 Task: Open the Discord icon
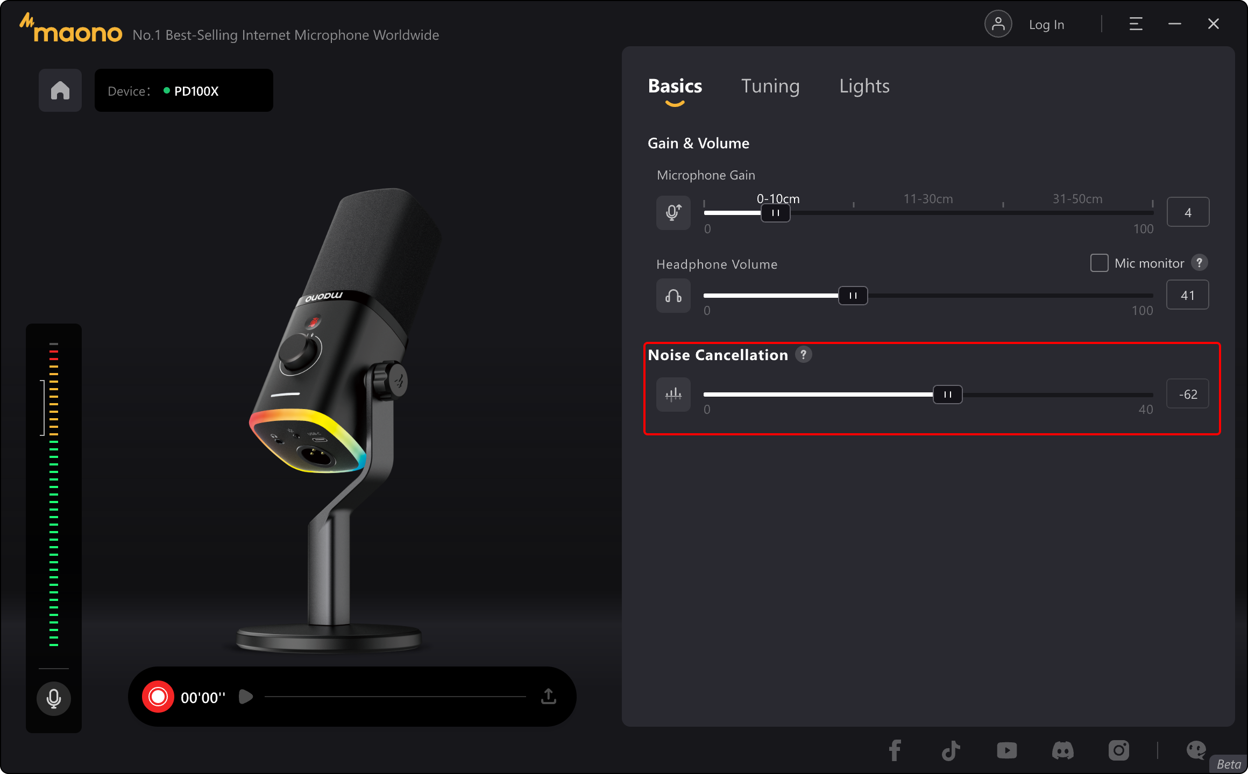pos(1063,750)
